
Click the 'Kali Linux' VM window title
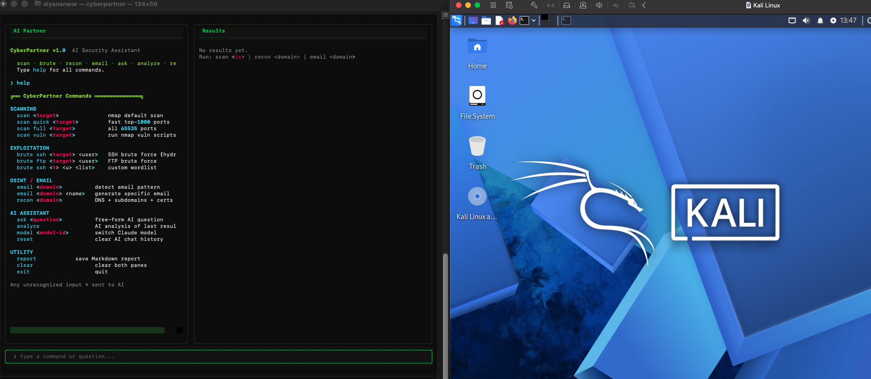point(766,6)
